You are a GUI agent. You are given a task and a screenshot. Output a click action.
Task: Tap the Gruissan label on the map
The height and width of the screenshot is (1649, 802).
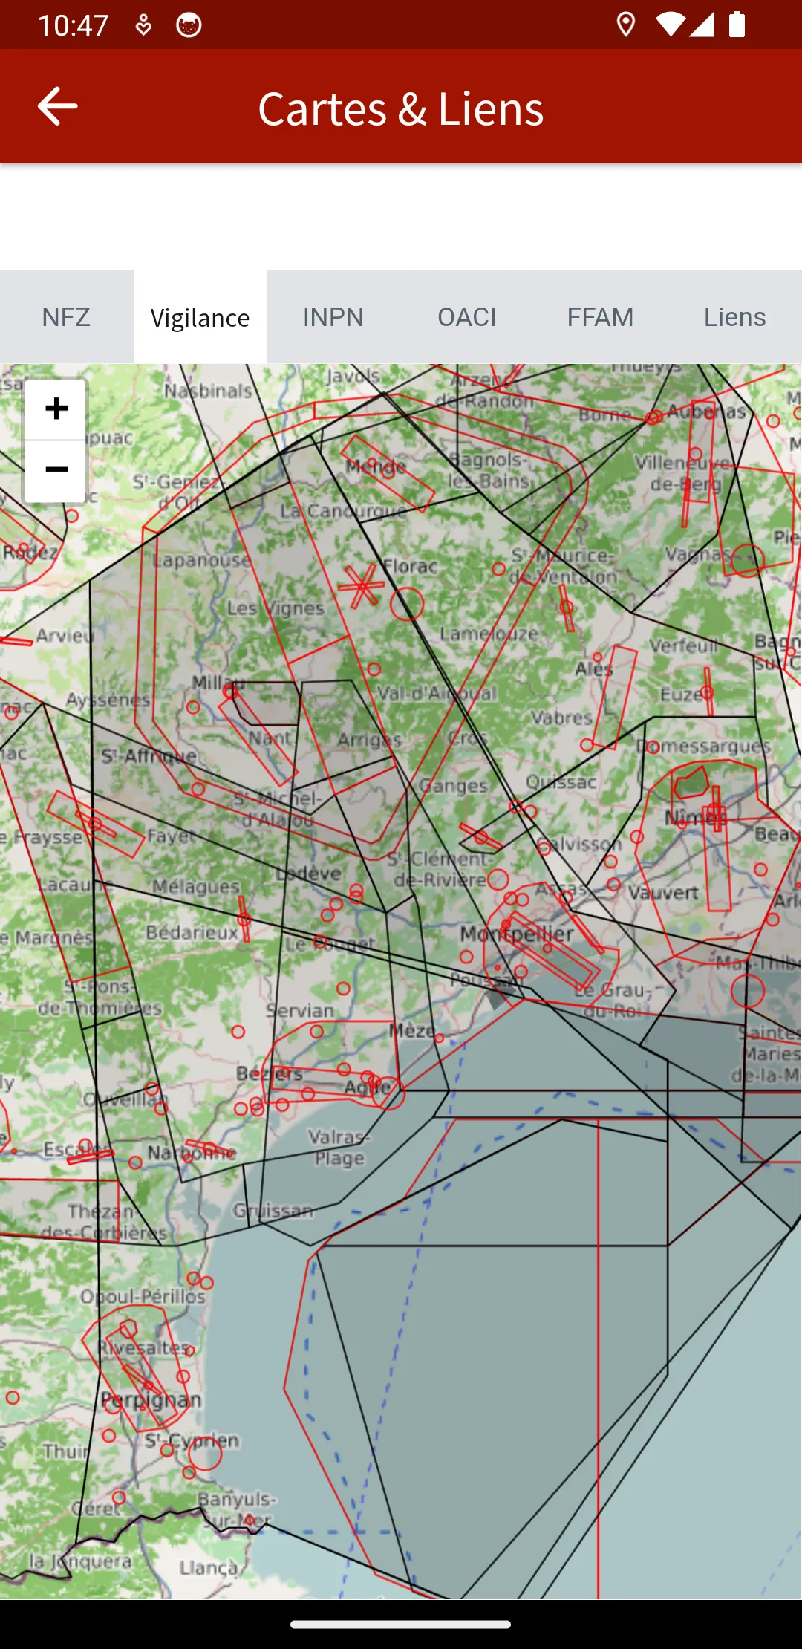pos(273,1210)
